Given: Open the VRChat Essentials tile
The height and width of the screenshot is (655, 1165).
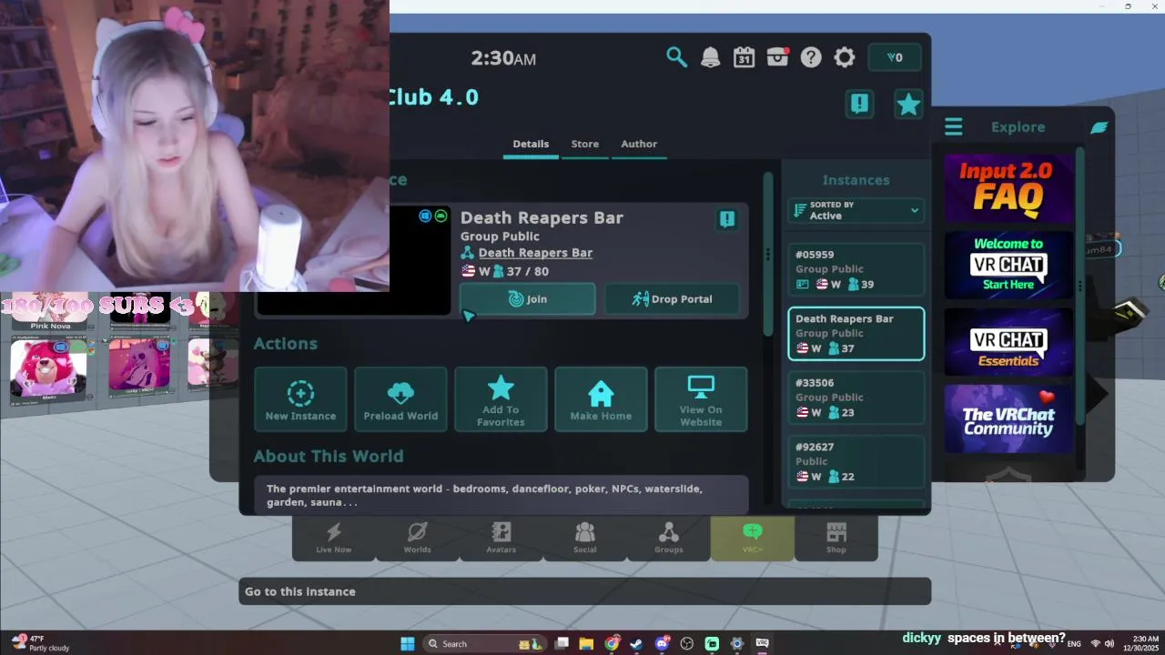Looking at the screenshot, I should (1008, 342).
